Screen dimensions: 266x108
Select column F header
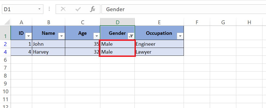click(197, 22)
